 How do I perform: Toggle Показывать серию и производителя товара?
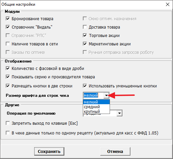[8, 77]
